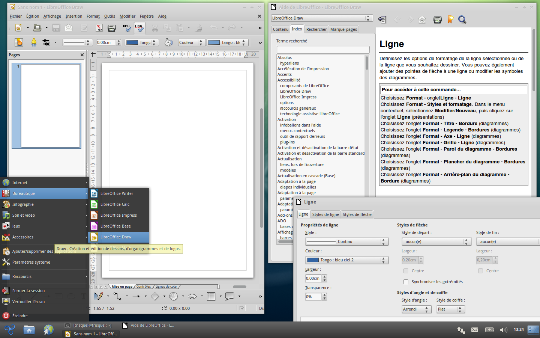The image size is (540, 338).
Task: Hide the help navigation pane icon
Action: pyautogui.click(x=382, y=20)
